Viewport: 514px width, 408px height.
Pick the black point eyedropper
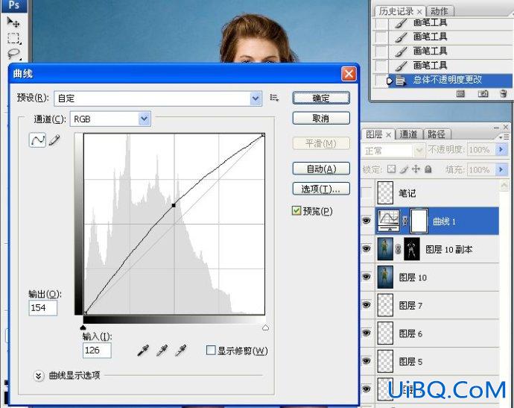pyautogui.click(x=143, y=351)
